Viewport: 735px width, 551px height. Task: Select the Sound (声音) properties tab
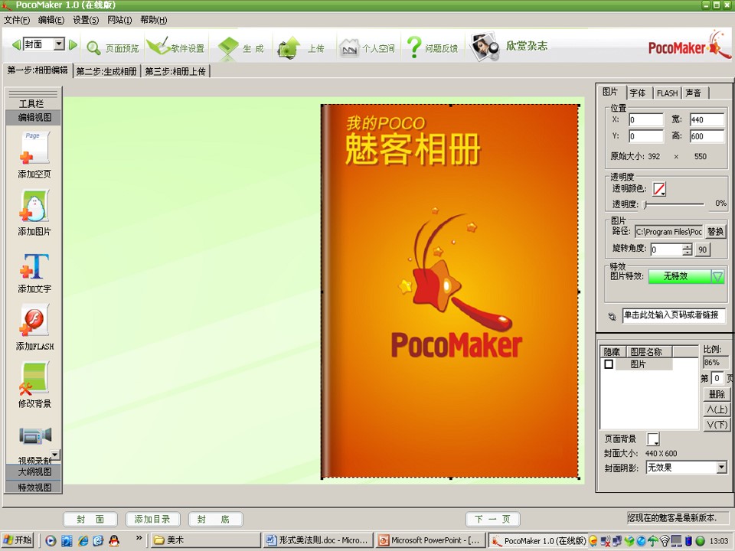click(694, 93)
